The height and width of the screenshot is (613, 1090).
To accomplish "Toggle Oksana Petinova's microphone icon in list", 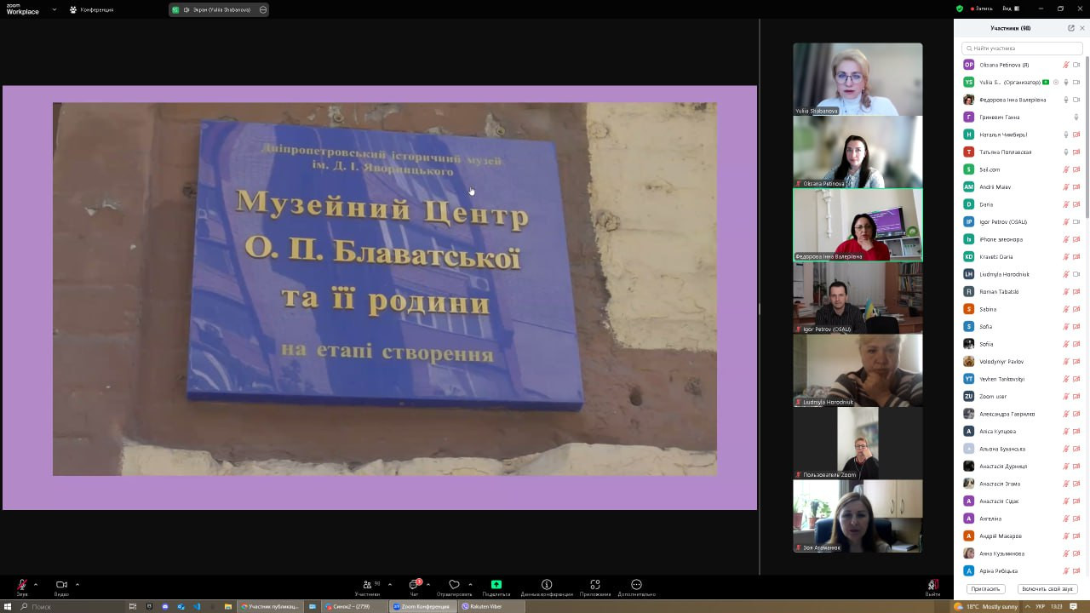I will point(1065,65).
